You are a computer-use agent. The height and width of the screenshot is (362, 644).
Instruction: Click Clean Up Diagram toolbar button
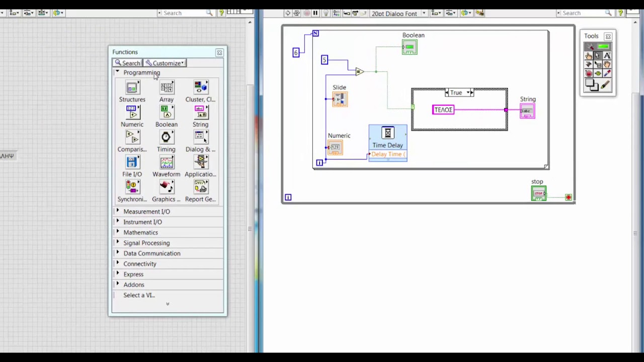click(x=479, y=13)
